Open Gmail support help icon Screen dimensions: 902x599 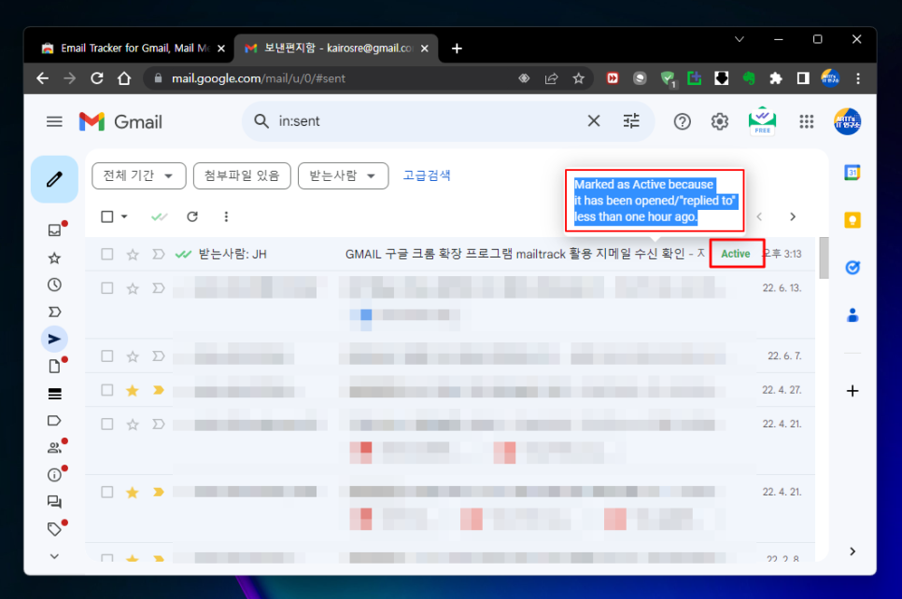683,122
